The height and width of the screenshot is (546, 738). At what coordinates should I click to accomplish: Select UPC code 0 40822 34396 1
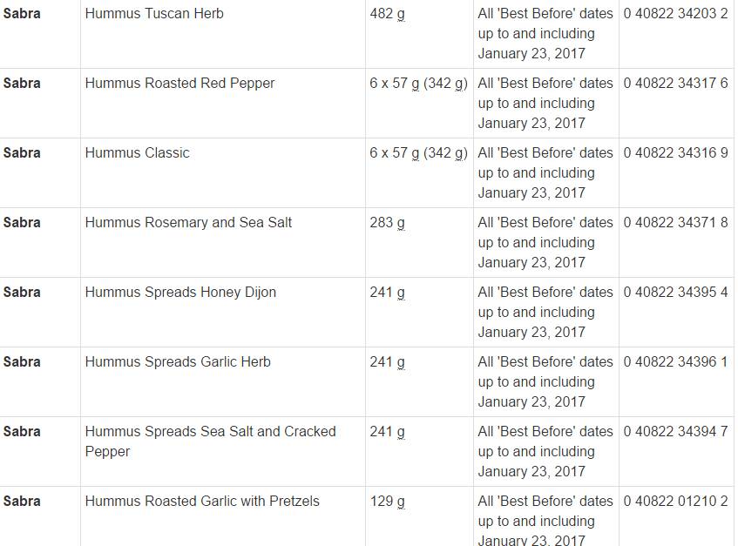point(675,362)
